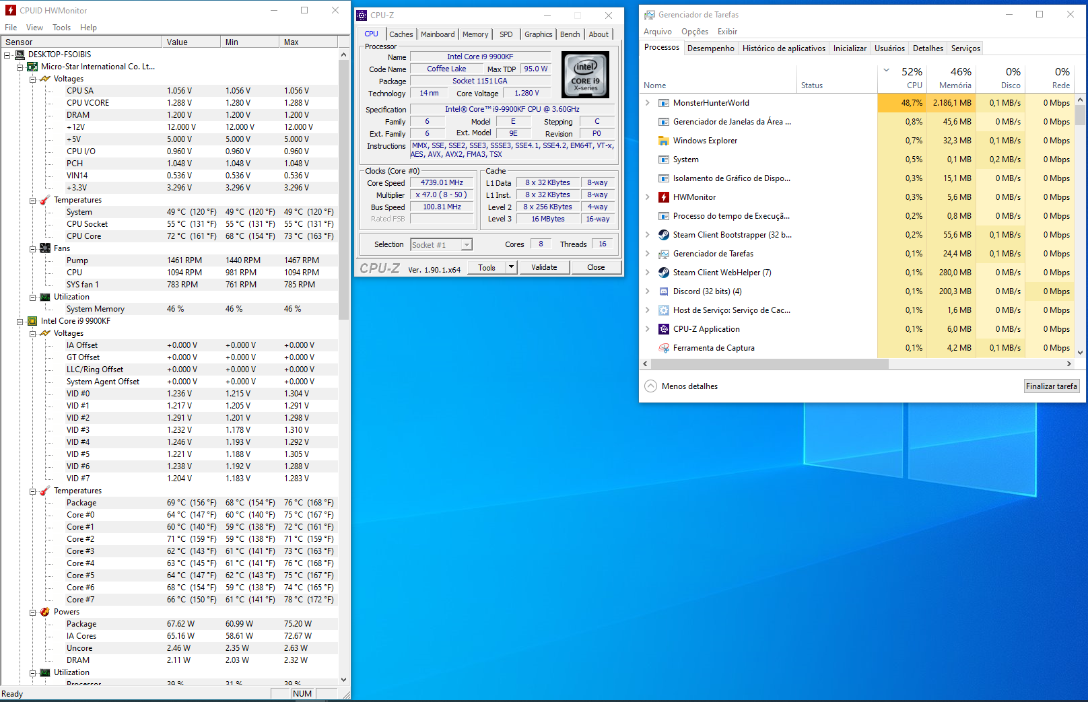
Task: Click the Windows Explorer folder icon
Action: (663, 141)
